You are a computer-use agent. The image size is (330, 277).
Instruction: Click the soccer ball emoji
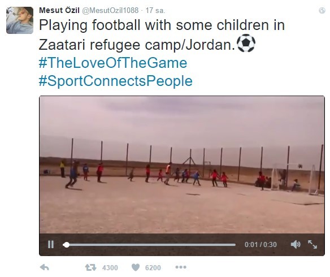246,43
